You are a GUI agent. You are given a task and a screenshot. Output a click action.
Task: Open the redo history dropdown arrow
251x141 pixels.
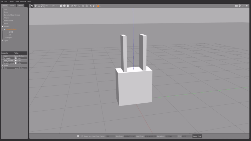pos(57,6)
